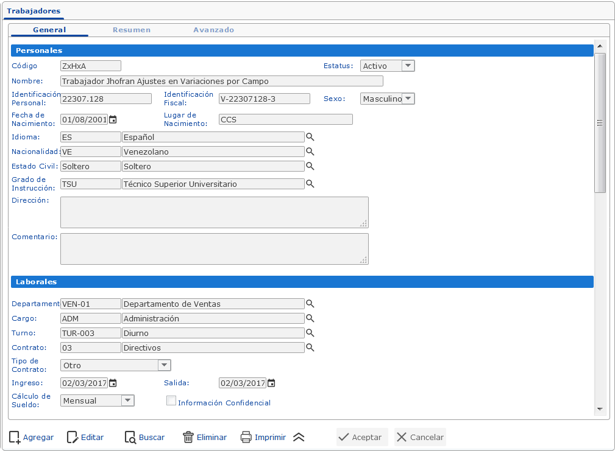Open the Cálculo de Sueldo dropdown
The image size is (615, 451).
click(x=127, y=400)
